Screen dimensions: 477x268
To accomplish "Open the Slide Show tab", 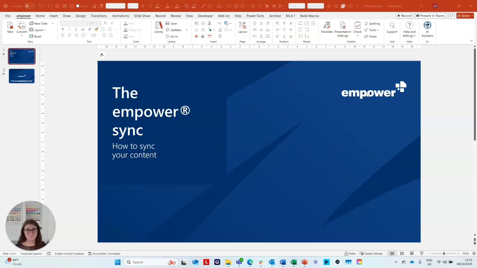I will 142,16.
